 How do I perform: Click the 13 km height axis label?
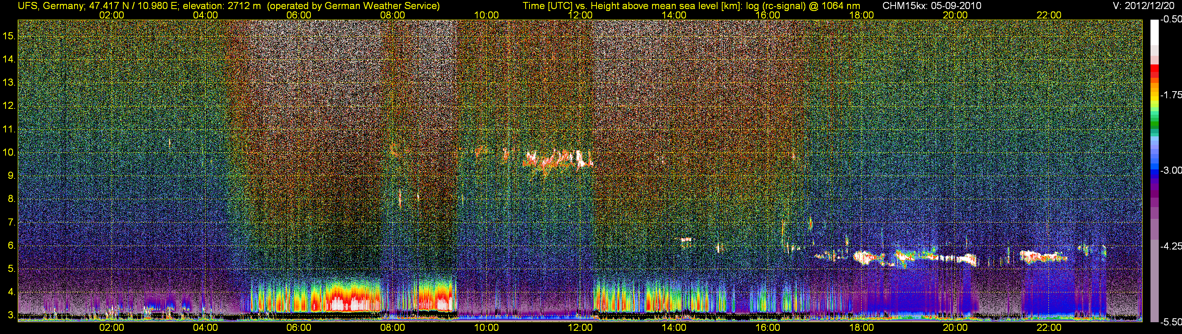9,83
